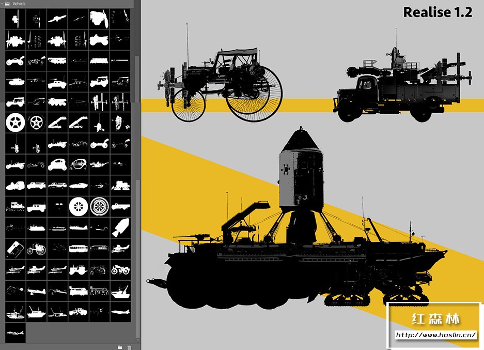
Task: Select the detailed fishing trawler brush
Action: pos(15,312)
